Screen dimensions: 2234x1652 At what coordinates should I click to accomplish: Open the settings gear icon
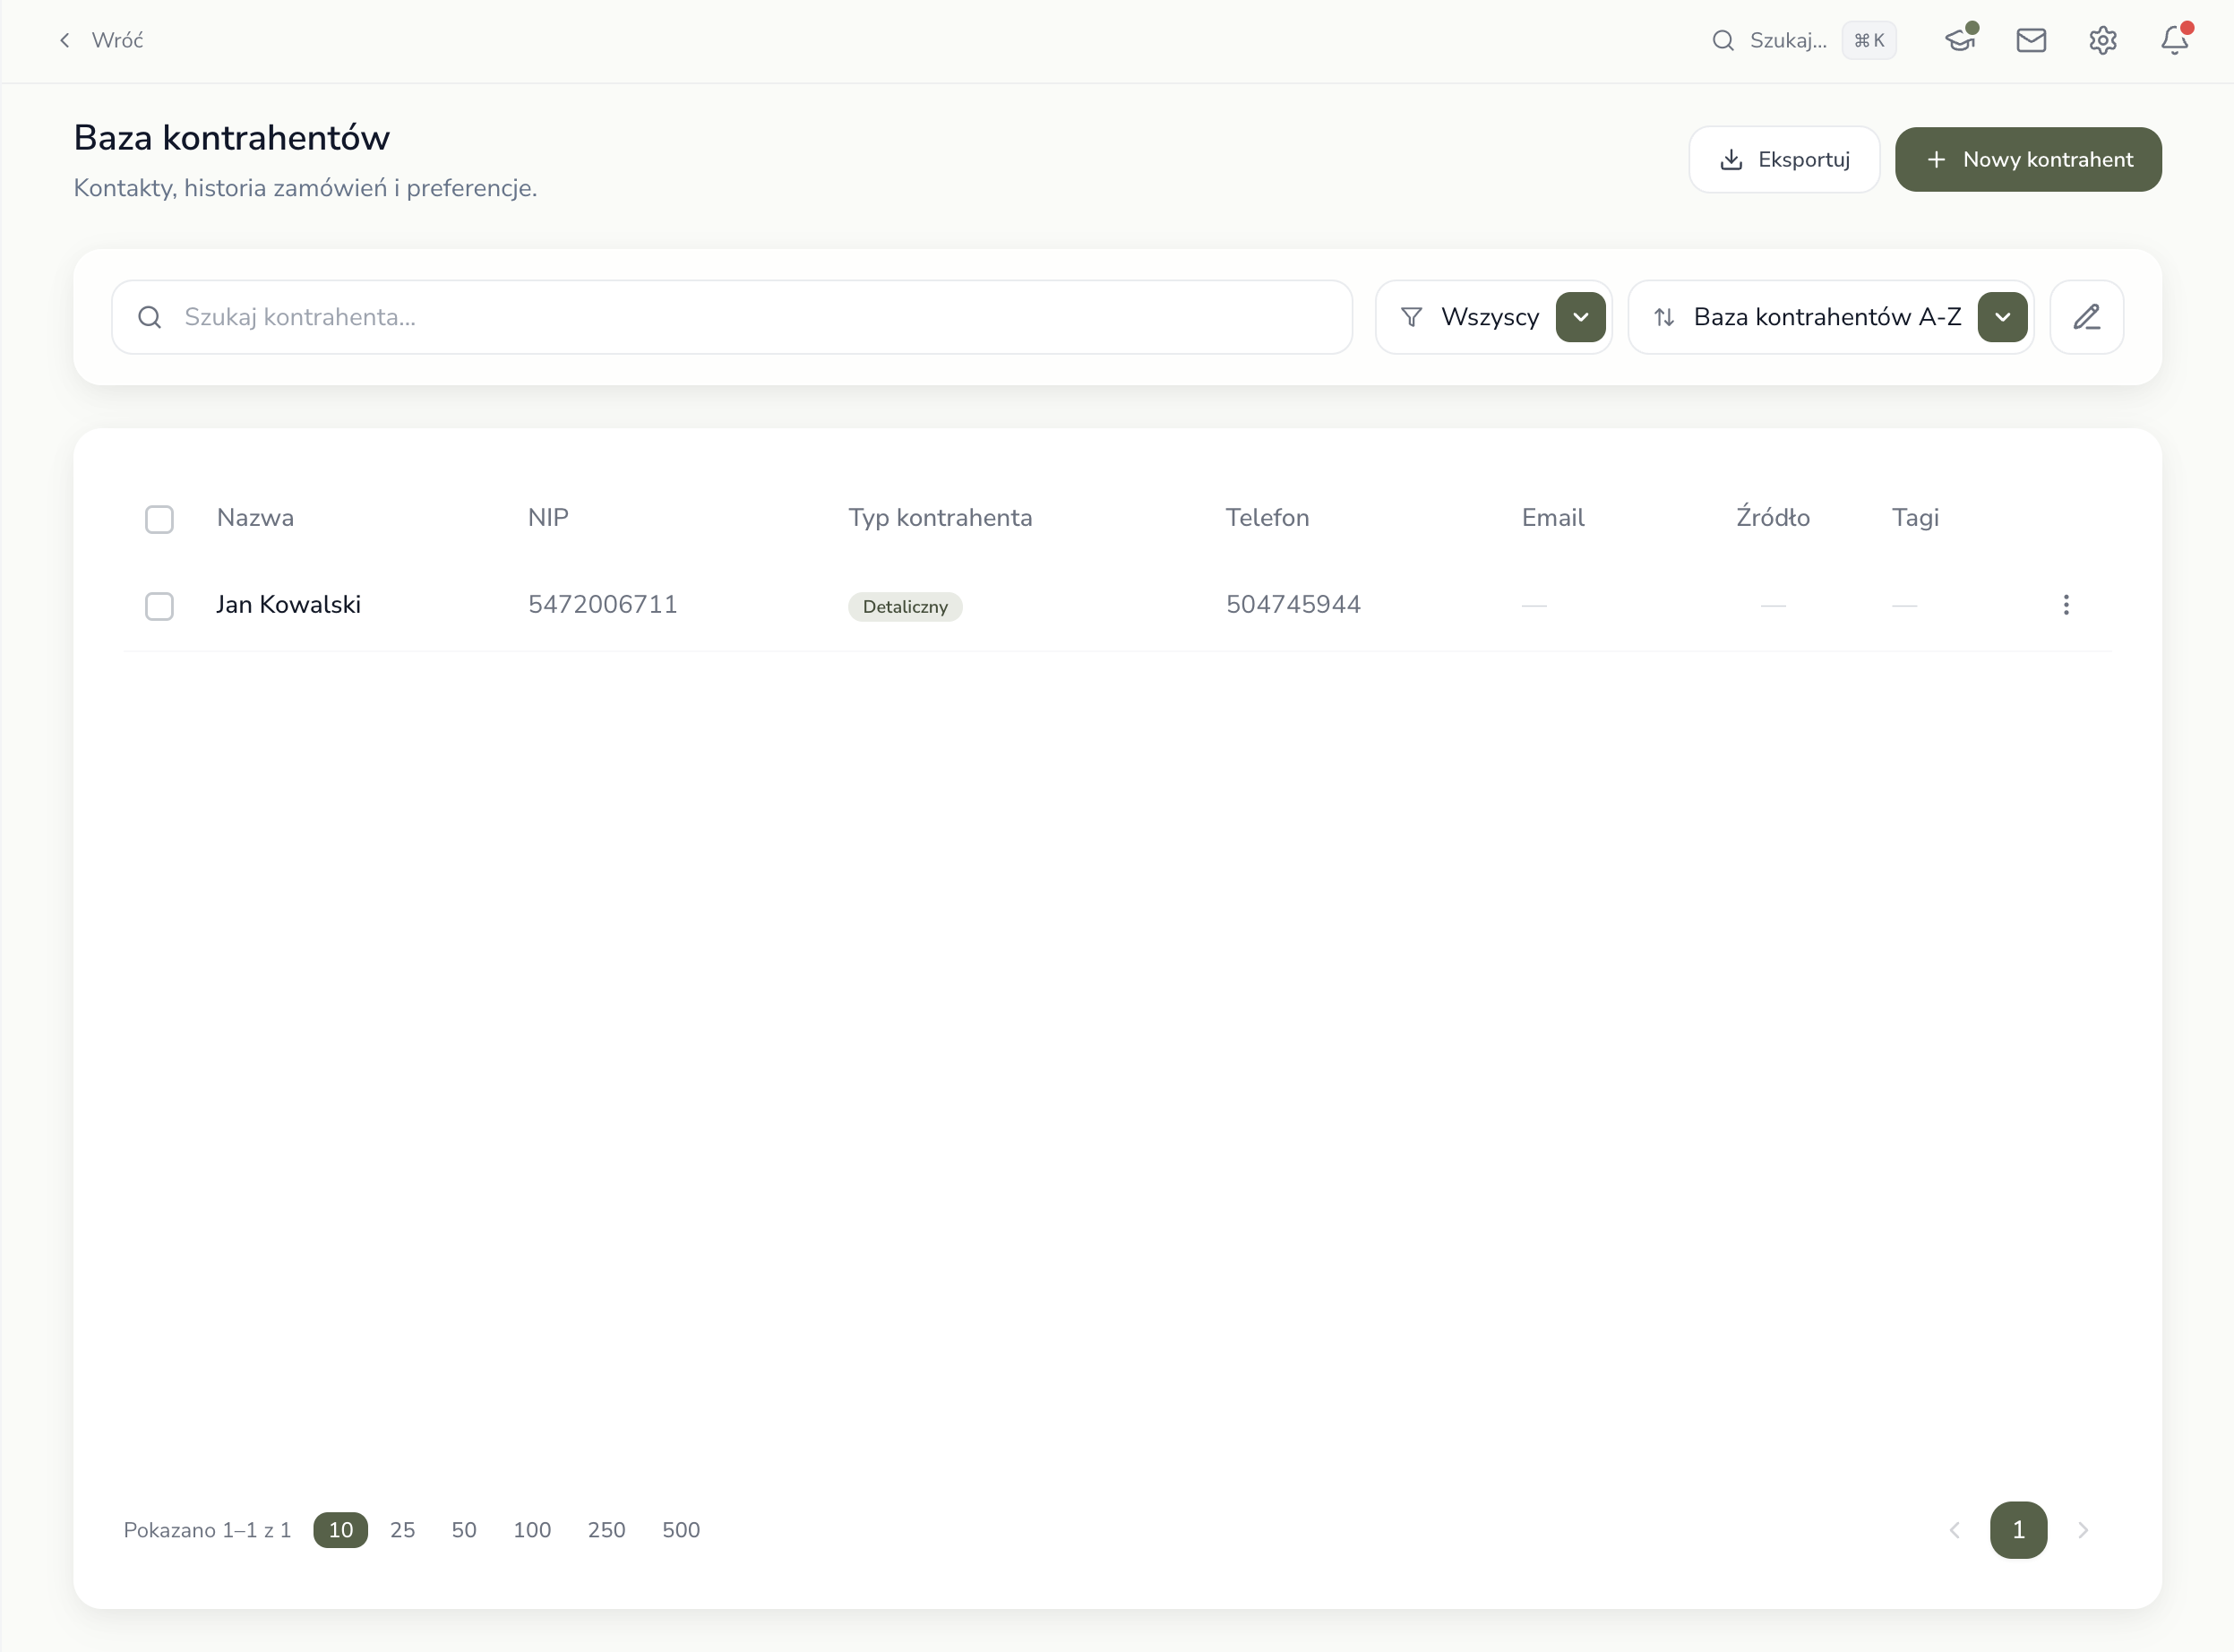2103,40
